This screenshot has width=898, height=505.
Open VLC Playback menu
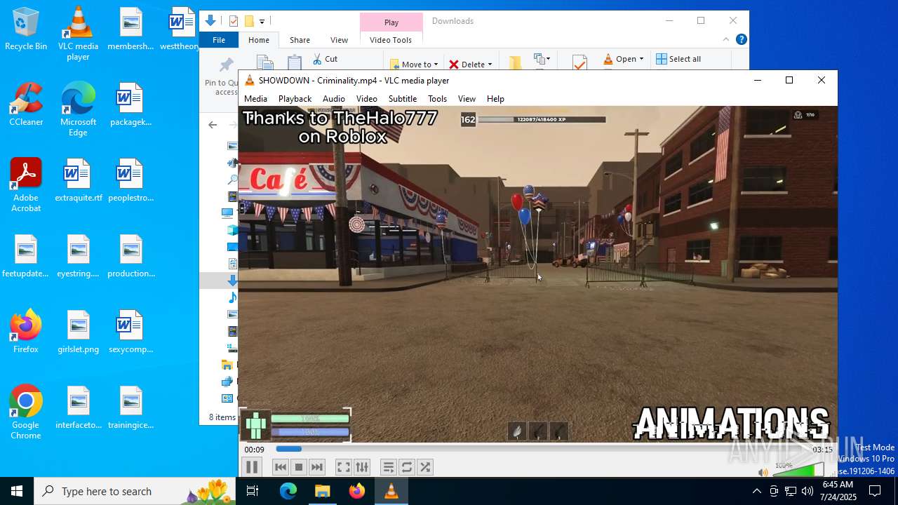click(295, 99)
